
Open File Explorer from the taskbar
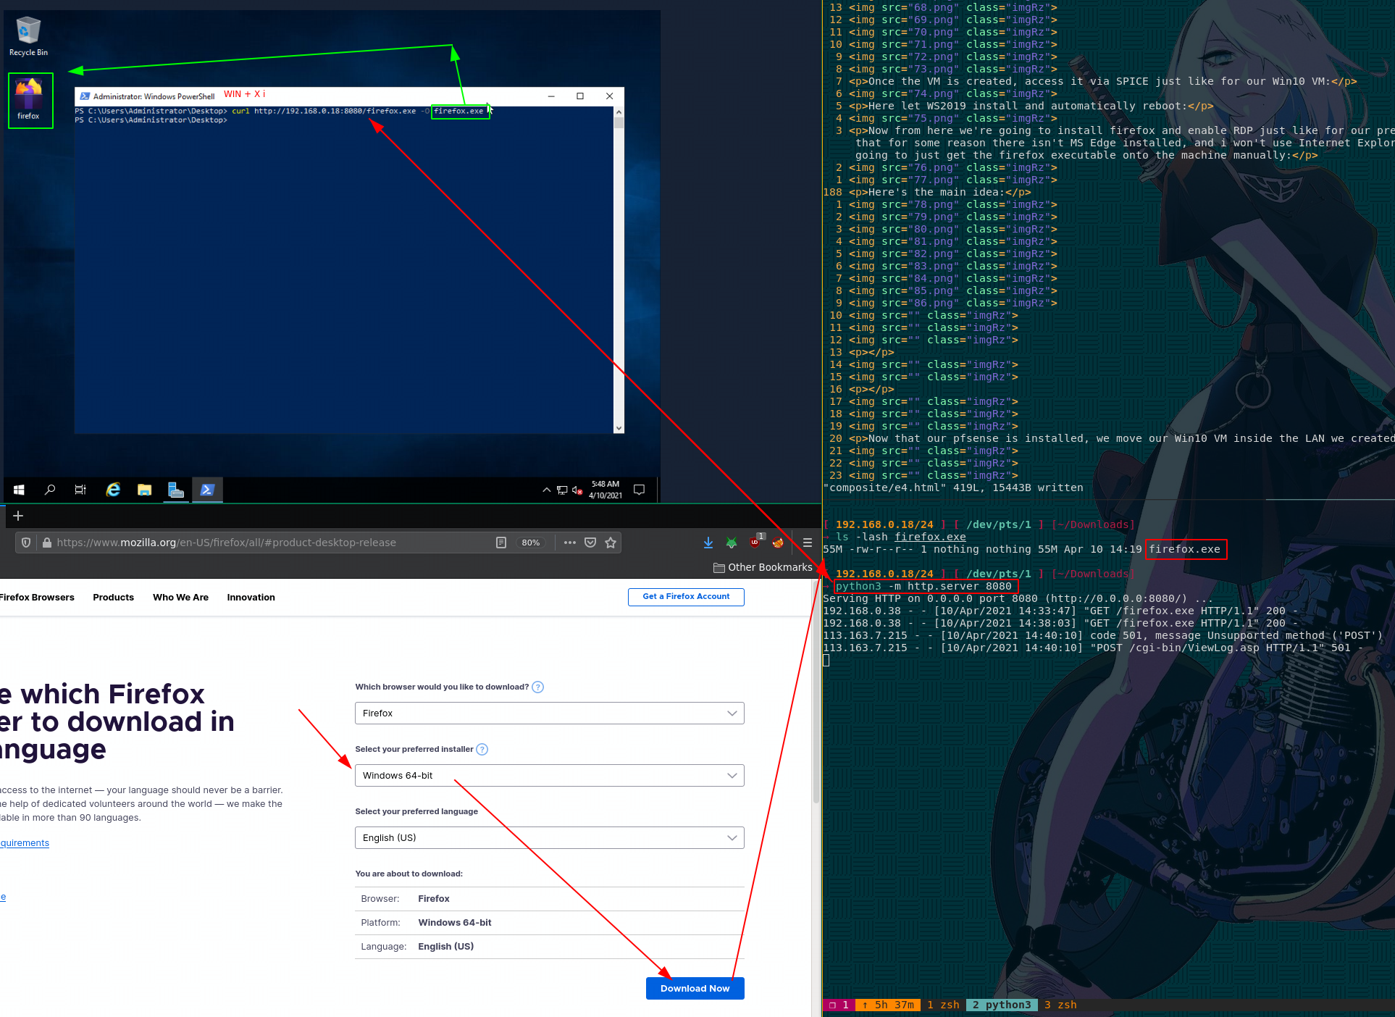pyautogui.click(x=144, y=490)
